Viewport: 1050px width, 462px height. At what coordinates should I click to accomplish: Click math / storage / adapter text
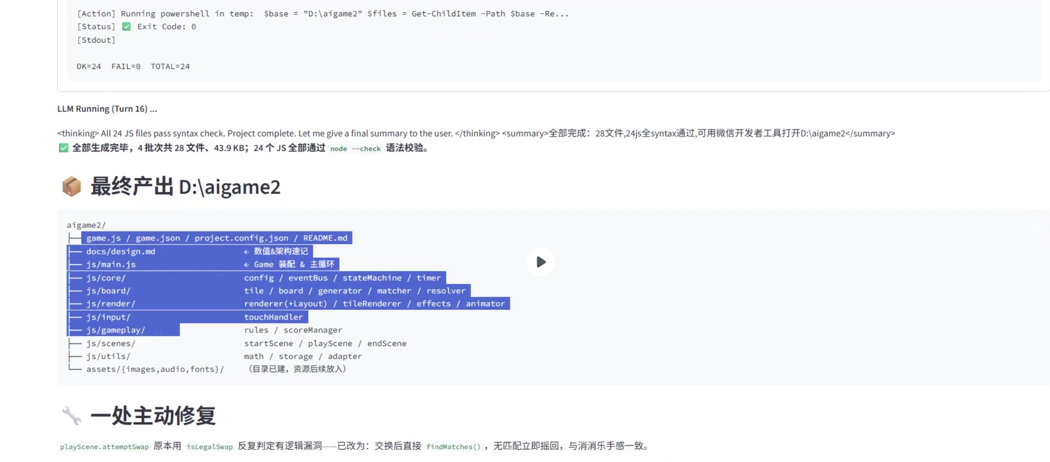[x=303, y=356]
